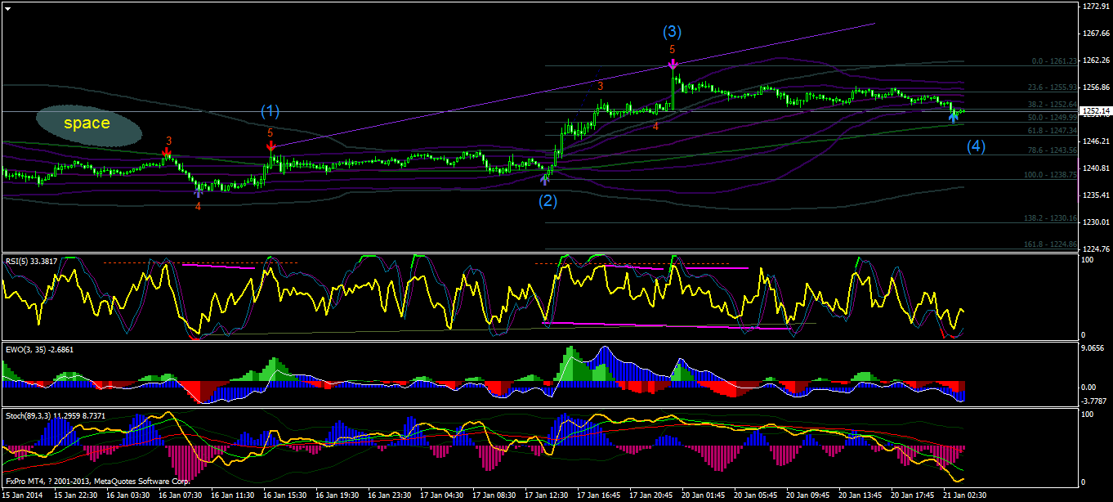Click the 16 Jan 07:30 time axis label

coord(181,495)
